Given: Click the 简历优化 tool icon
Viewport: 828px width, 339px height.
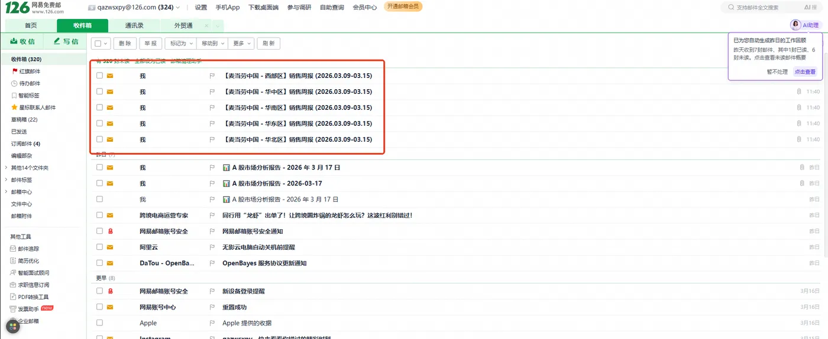Looking at the screenshot, I should pos(13,261).
